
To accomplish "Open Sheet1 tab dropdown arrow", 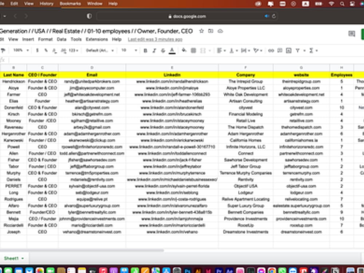I will [x=23, y=258].
